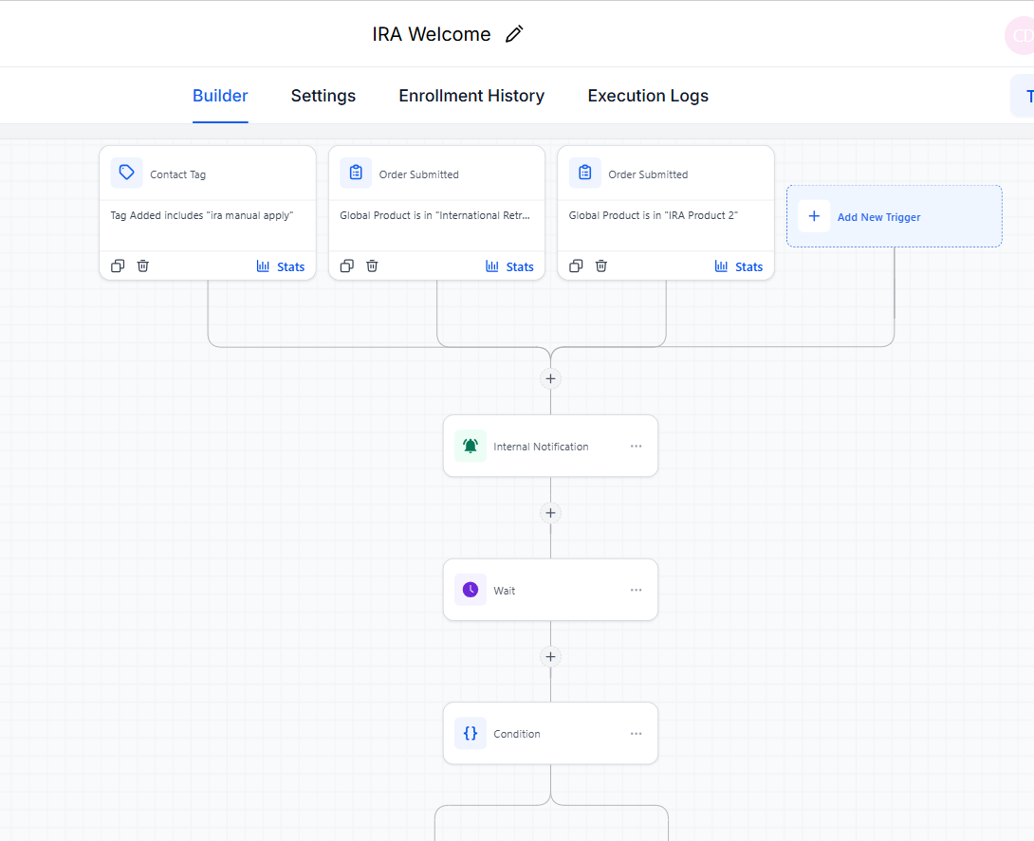
Task: Click Add New Trigger
Action: pyautogui.click(x=895, y=216)
